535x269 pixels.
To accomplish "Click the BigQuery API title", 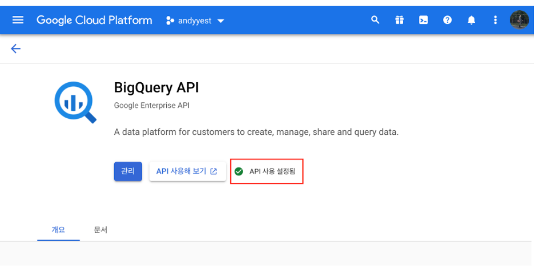I will pos(156,88).
